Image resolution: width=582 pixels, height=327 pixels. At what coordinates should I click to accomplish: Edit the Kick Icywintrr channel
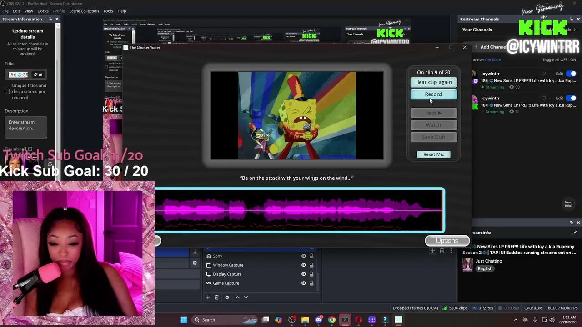tap(559, 98)
